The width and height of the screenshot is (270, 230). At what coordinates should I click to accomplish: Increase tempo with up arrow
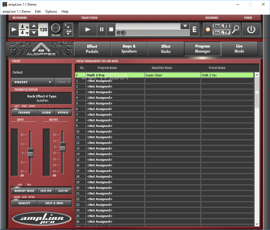coord(34,26)
